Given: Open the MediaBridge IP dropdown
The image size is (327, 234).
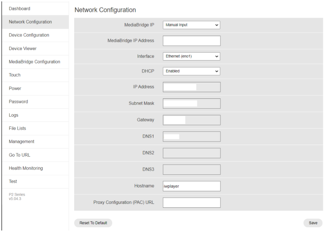Looking at the screenshot, I should point(191,25).
